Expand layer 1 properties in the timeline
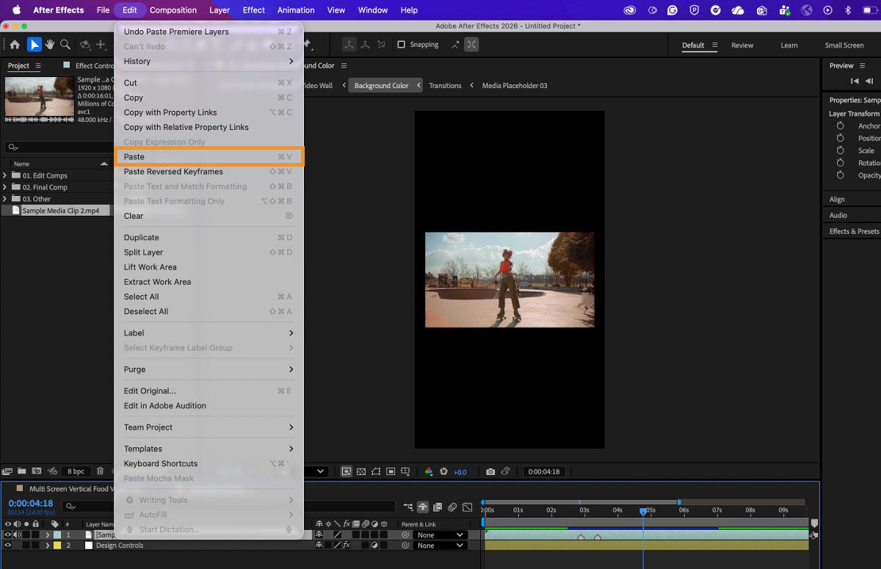The width and height of the screenshot is (881, 569). point(48,534)
